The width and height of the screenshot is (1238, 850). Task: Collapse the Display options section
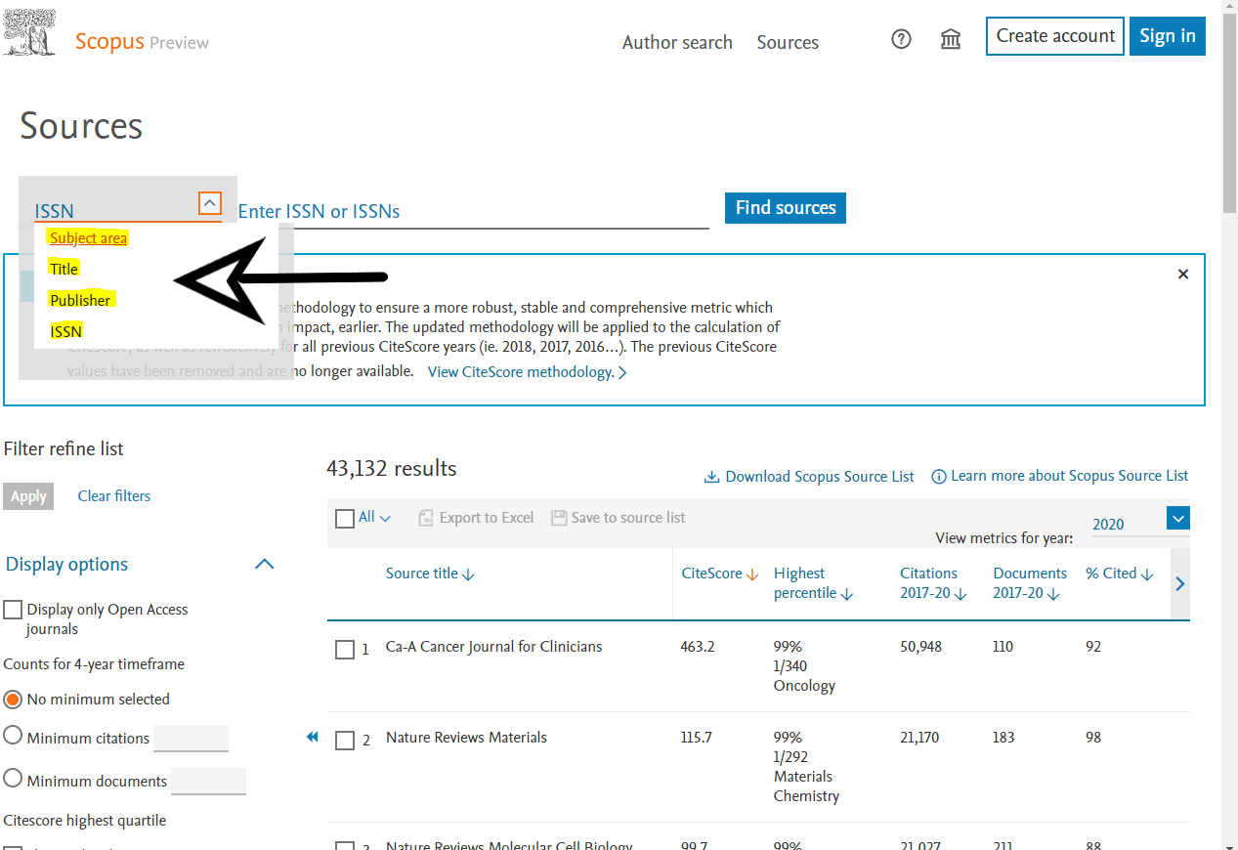265,564
